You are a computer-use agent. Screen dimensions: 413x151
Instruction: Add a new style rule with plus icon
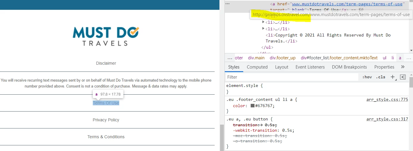(x=392, y=77)
